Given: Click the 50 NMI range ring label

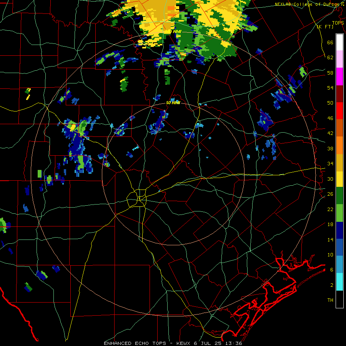Looking at the screenshot, I should (x=173, y=103).
